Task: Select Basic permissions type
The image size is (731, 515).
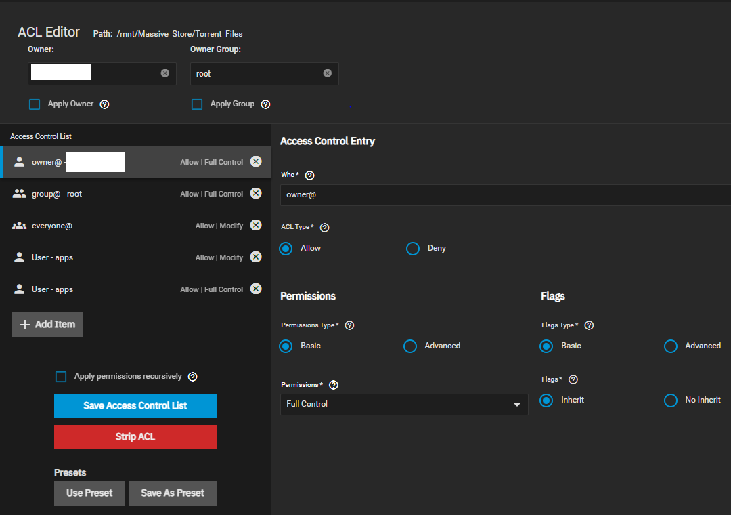Action: point(286,346)
